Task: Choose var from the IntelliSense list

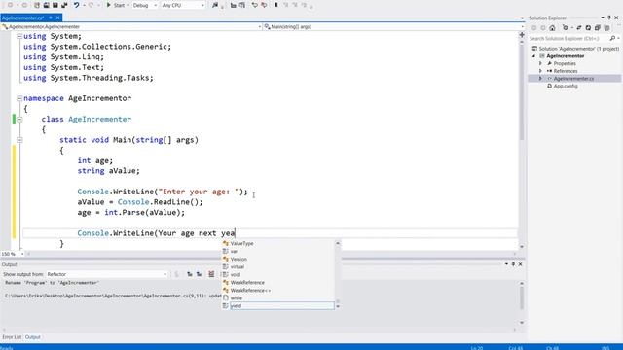Action: [277, 251]
